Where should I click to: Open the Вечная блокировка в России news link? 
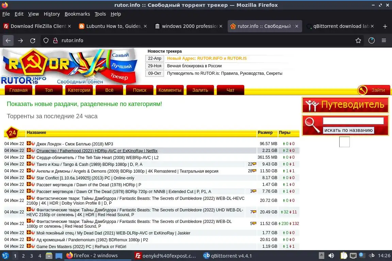(194, 66)
